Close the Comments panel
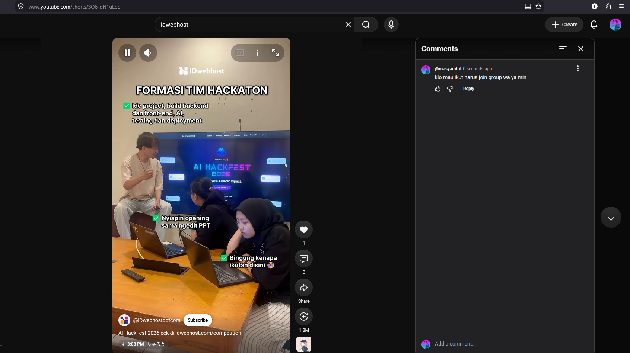 point(581,49)
